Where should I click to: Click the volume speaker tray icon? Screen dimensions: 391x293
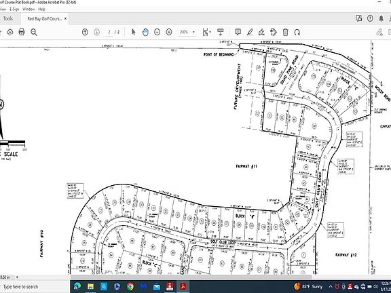375,287
